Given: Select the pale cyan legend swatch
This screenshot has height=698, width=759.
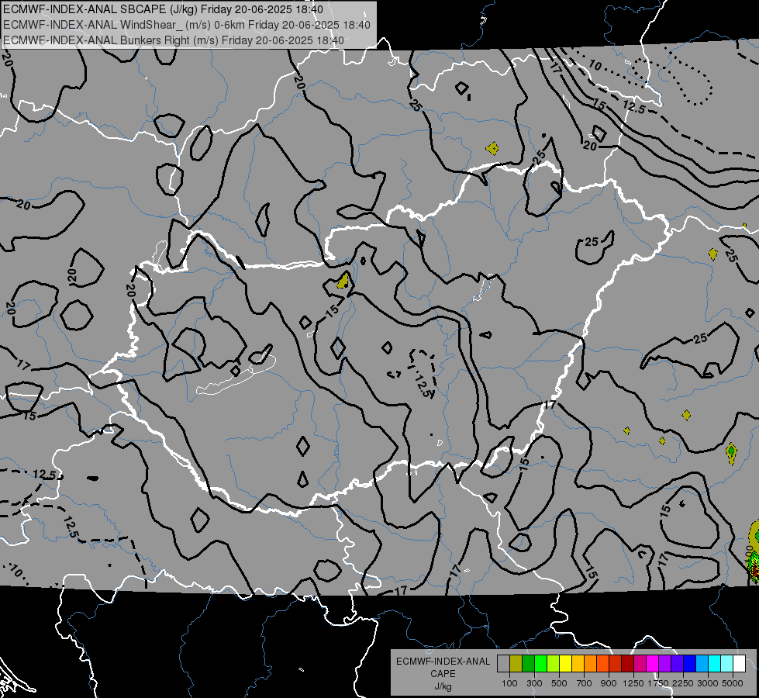Looking at the screenshot, I should (x=727, y=664).
